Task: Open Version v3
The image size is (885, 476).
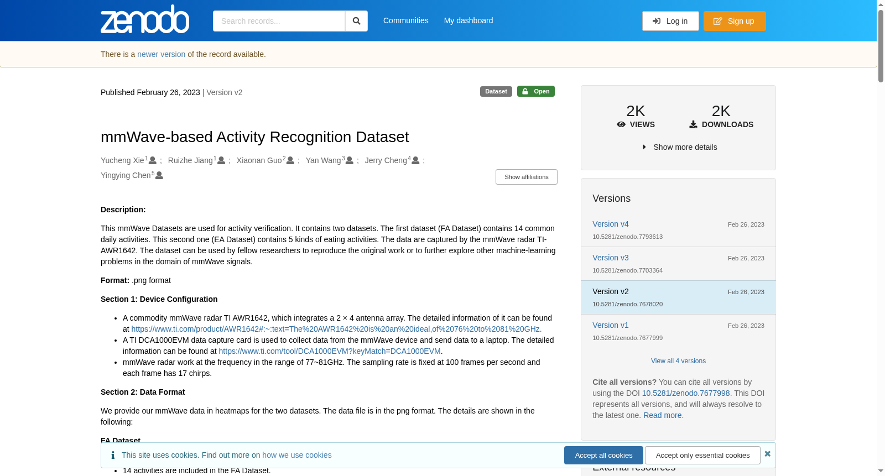Action: [611, 258]
